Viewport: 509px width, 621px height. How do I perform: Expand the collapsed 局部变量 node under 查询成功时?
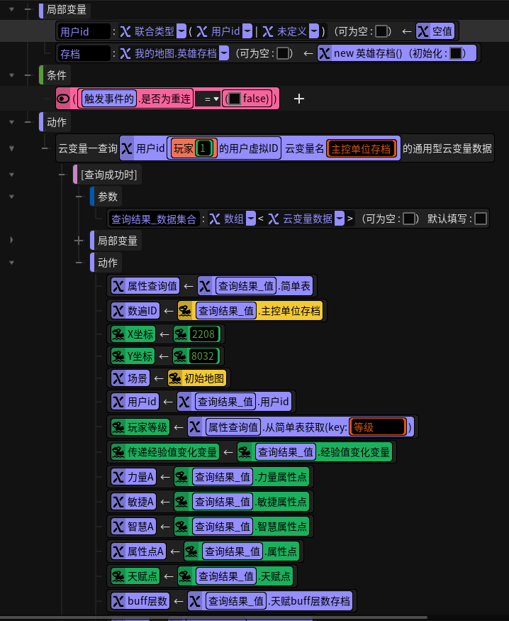[x=11, y=240]
